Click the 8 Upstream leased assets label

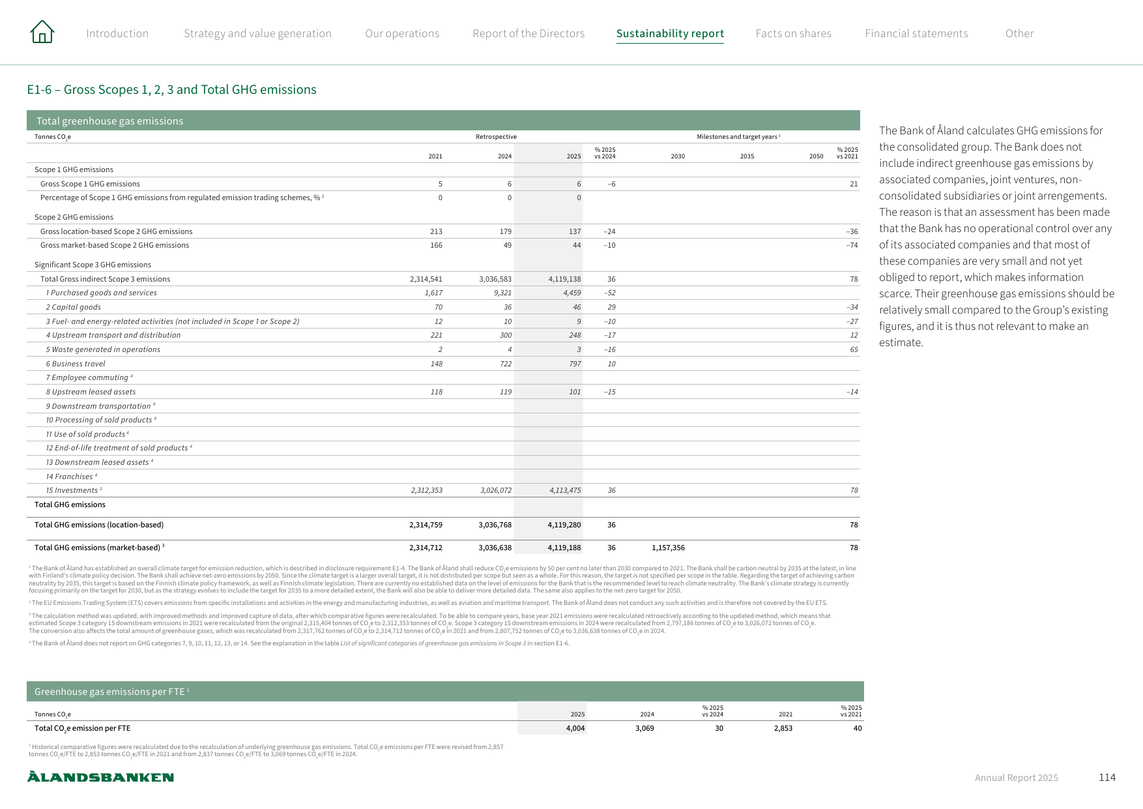pos(91,392)
